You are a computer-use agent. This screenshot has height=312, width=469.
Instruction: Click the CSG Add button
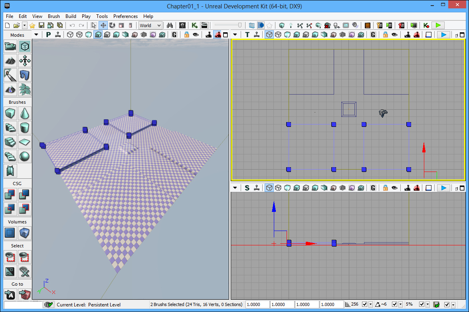tap(10, 195)
